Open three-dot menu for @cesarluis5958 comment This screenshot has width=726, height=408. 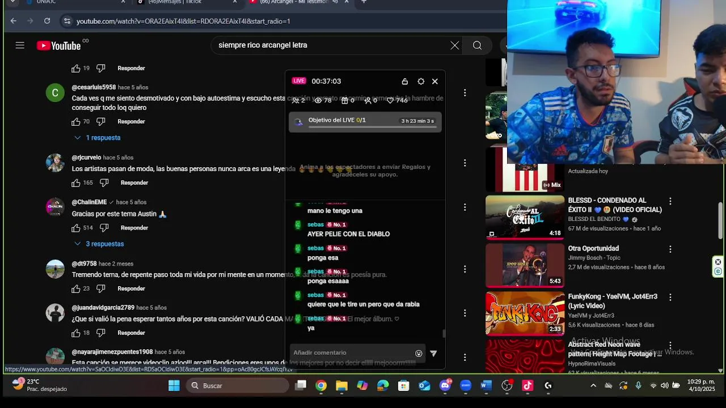[x=465, y=93]
